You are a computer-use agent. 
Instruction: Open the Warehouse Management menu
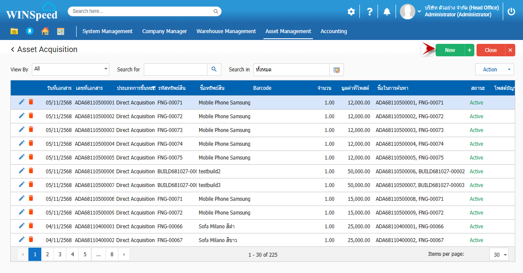click(226, 31)
